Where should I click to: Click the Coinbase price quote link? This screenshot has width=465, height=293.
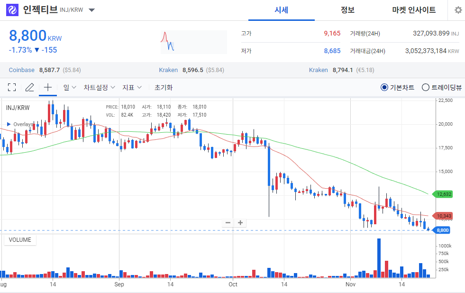[x=21, y=70]
